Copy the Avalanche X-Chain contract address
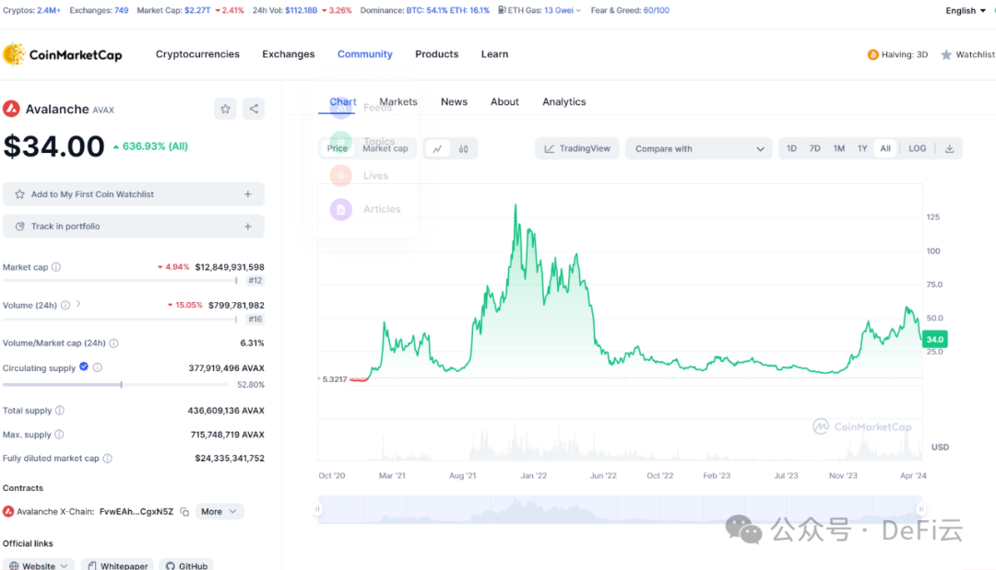Image resolution: width=996 pixels, height=570 pixels. tap(184, 512)
